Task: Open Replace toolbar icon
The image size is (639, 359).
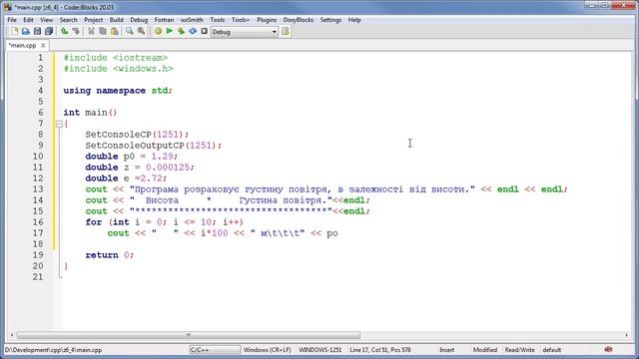Action: pos(141,31)
